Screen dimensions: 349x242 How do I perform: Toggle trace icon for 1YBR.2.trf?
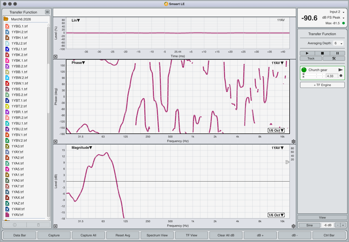pos(7,118)
